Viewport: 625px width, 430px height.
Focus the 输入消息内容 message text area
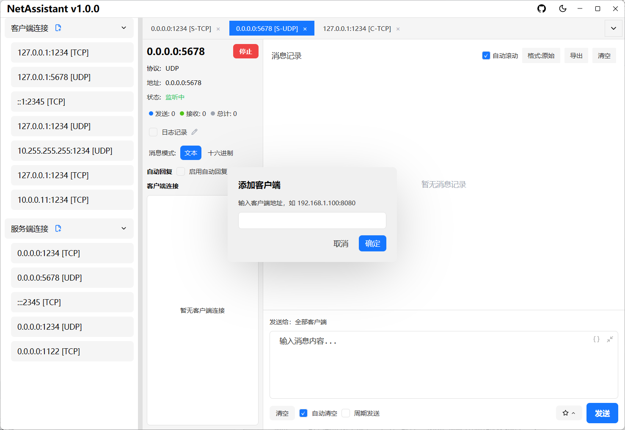point(444,365)
